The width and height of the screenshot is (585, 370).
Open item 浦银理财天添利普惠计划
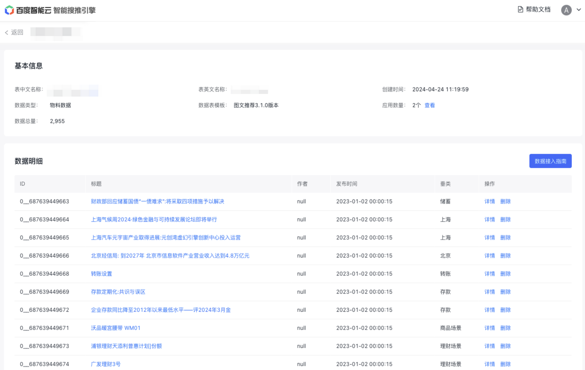(x=126, y=346)
